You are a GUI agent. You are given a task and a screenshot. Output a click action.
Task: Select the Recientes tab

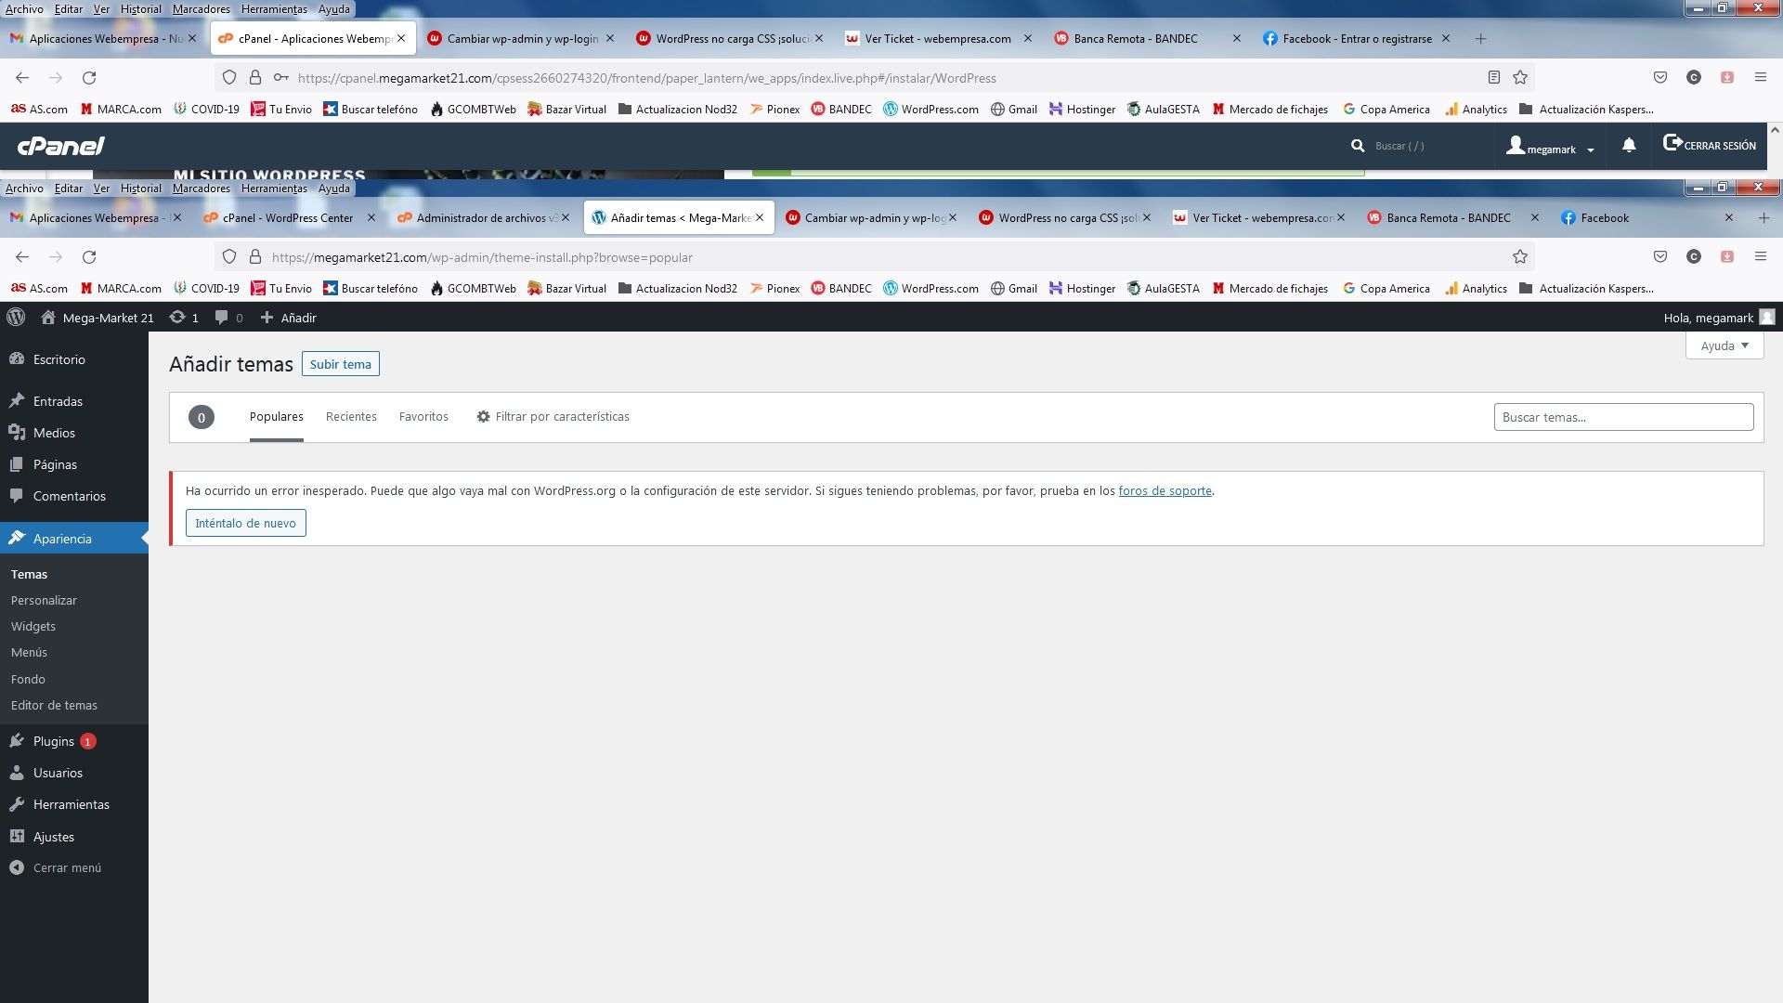point(351,417)
